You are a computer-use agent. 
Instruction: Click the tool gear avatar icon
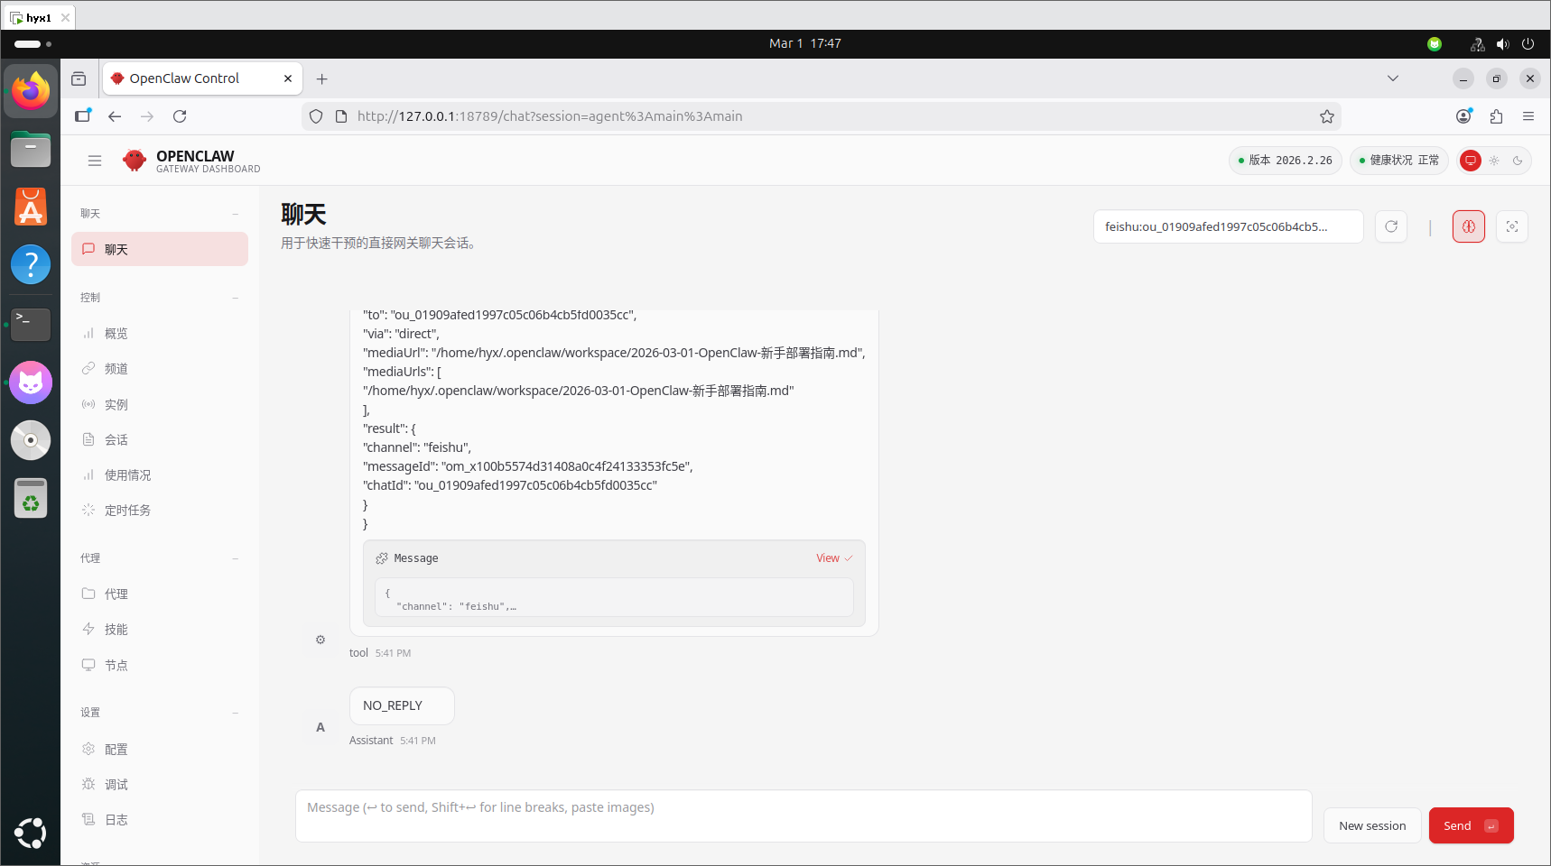coord(320,640)
